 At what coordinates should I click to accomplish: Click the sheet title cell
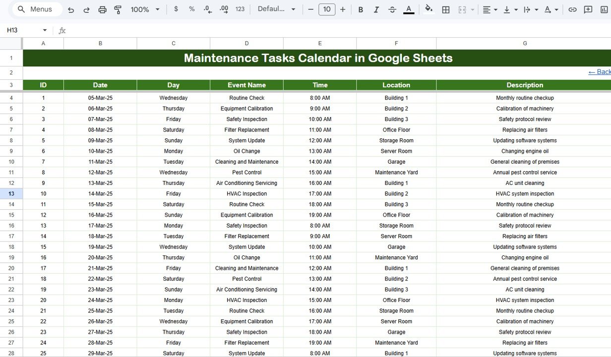click(317, 58)
